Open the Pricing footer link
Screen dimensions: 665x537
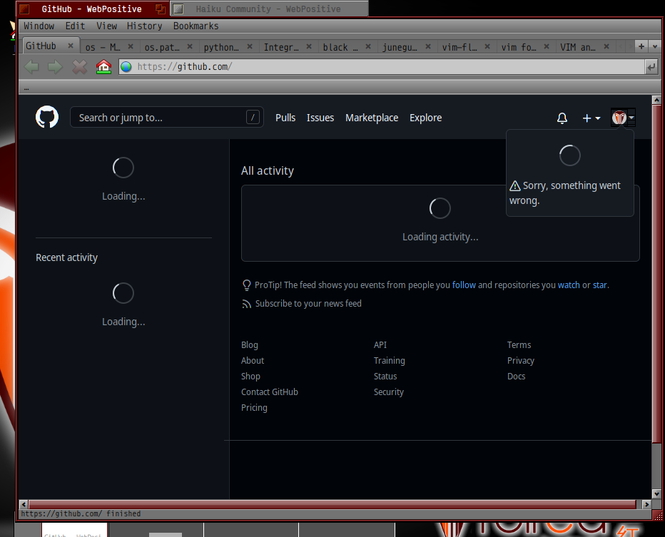[x=254, y=408]
